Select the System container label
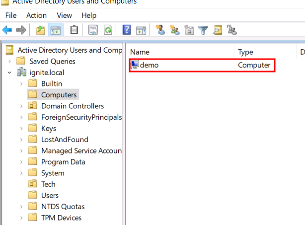Viewport: 305px width, 225px height. tap(53, 173)
